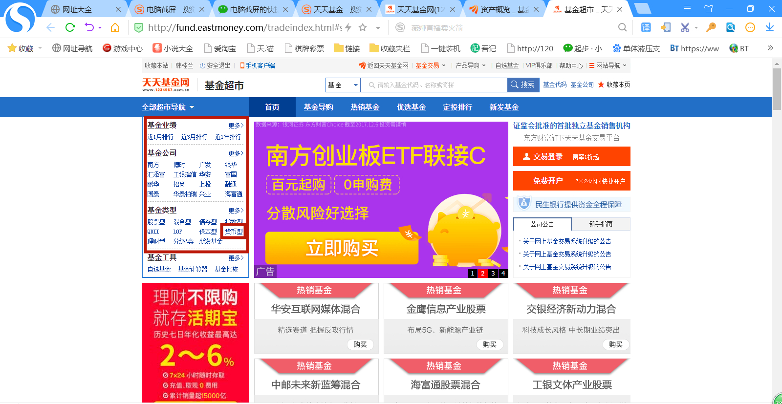The width and height of the screenshot is (782, 404).
Task: Open the 收藏 favorites star bookmark
Action: [21, 48]
